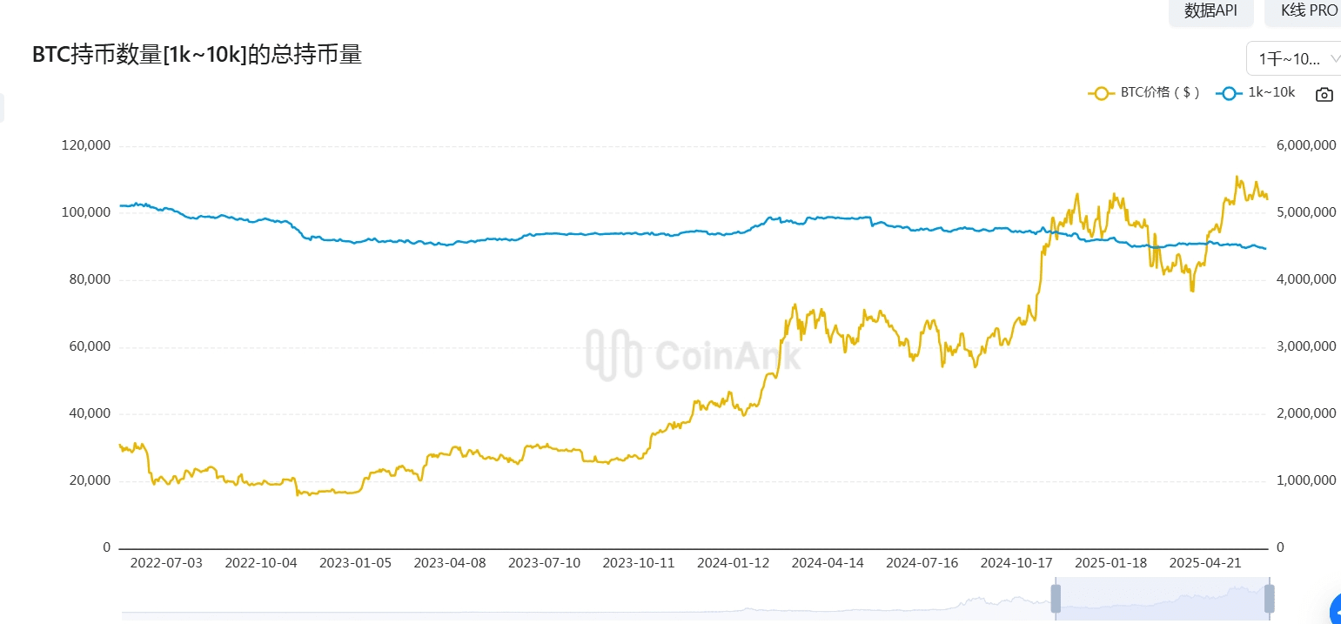Toggle the 1k~10k series label

1271,93
